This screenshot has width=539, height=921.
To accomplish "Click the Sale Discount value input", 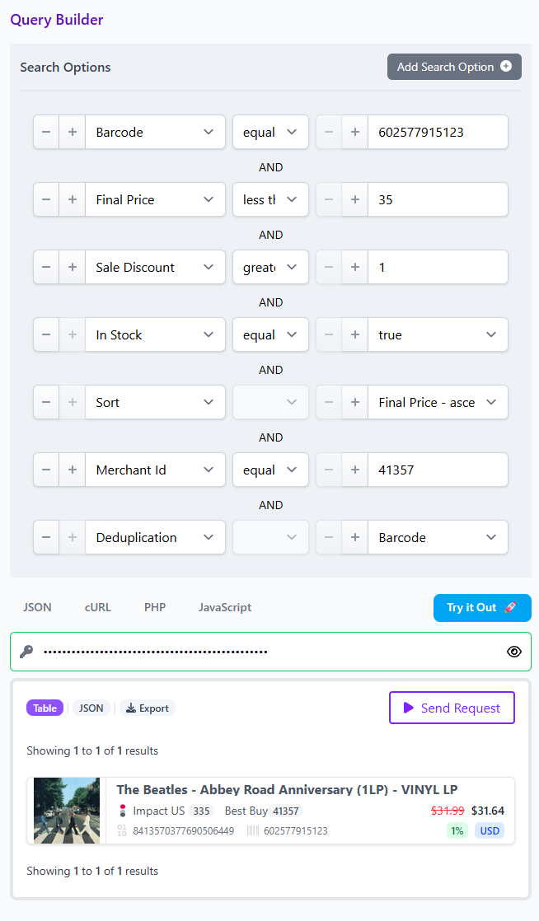I will point(437,267).
